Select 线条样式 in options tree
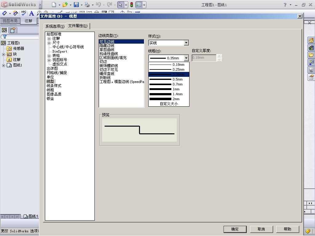The height and width of the screenshot is (236, 315). 54,86
